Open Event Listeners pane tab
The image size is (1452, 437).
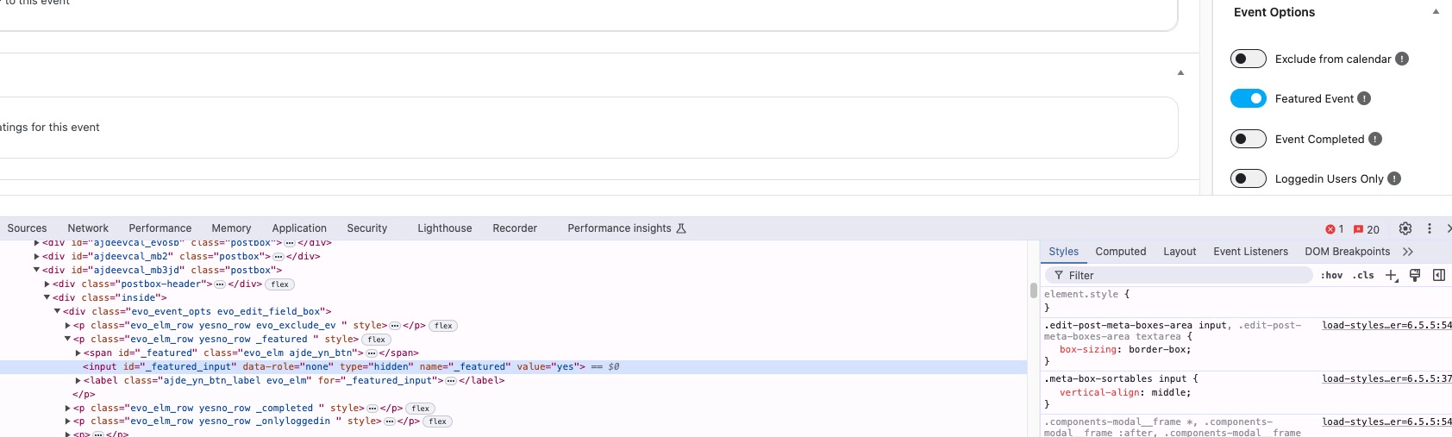tap(1250, 252)
